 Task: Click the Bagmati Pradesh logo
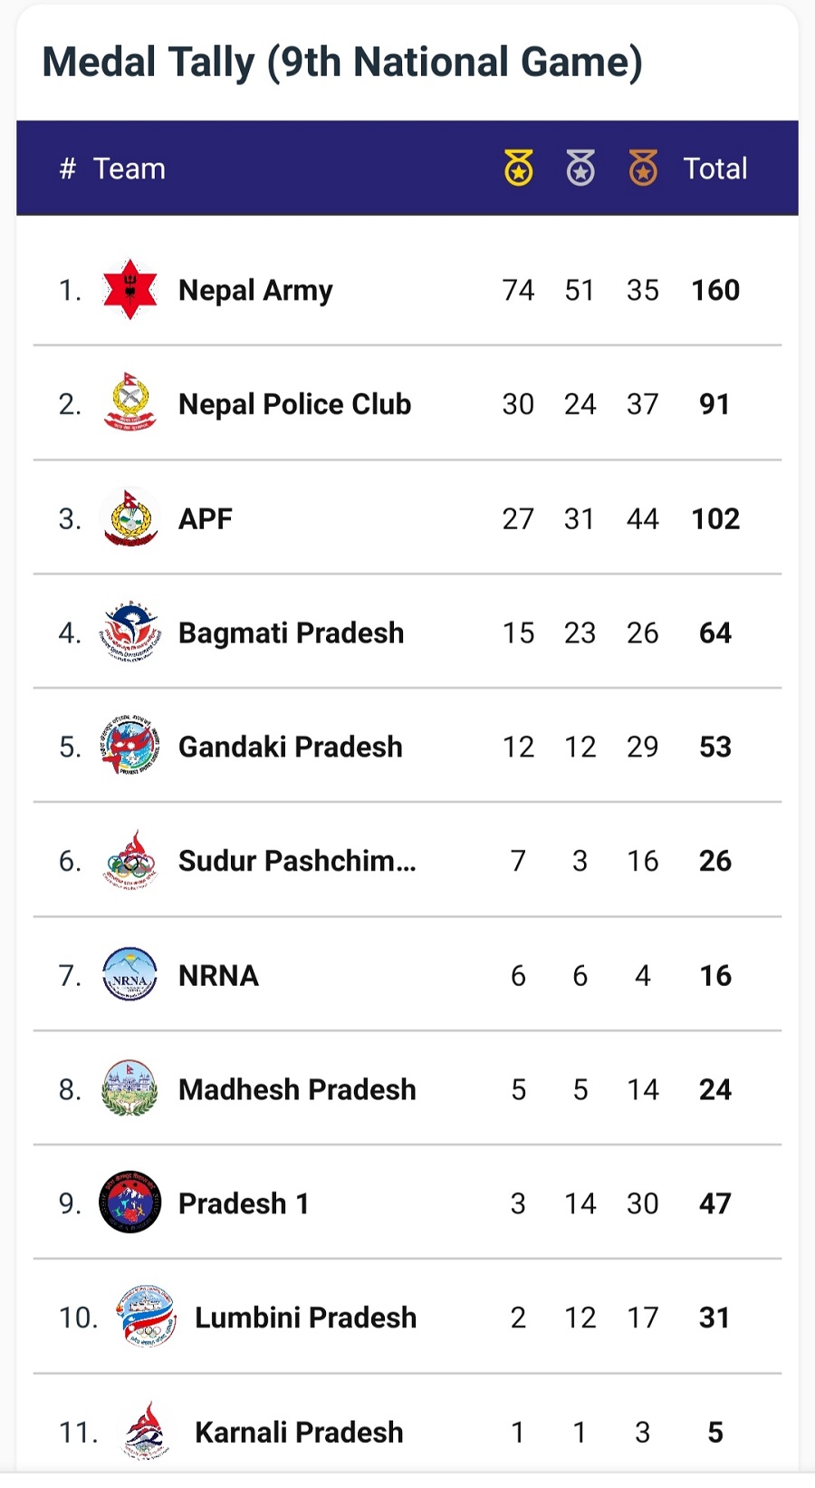coord(130,632)
